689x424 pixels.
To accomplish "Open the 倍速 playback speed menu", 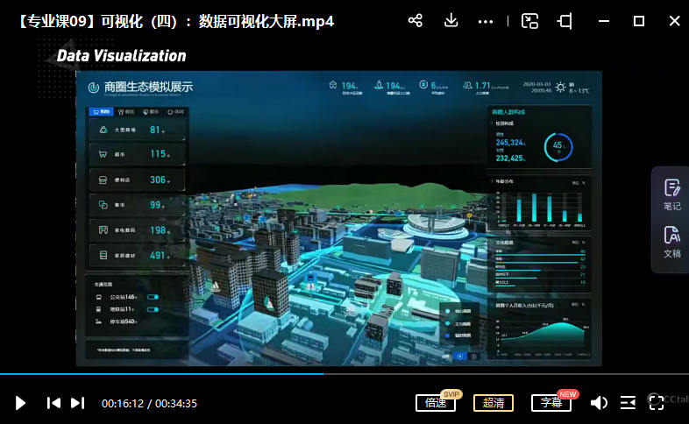I will pos(436,403).
